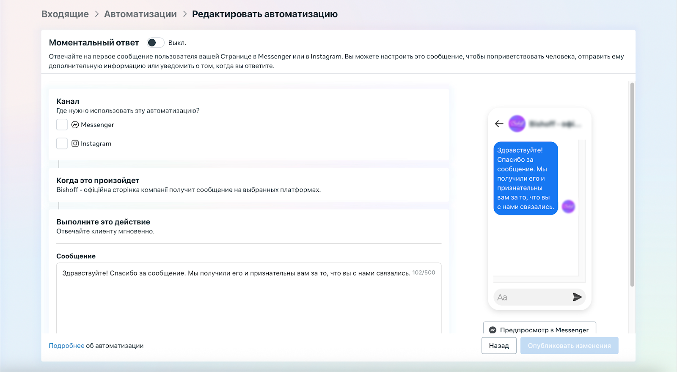Viewport: 677px width, 372px height.
Task: Click the Instagram logo icon beside channel
Action: coord(75,143)
